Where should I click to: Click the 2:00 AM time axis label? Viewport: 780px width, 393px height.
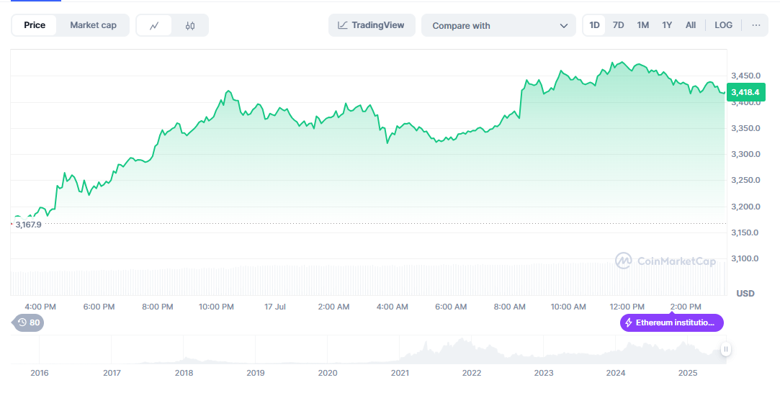[333, 307]
